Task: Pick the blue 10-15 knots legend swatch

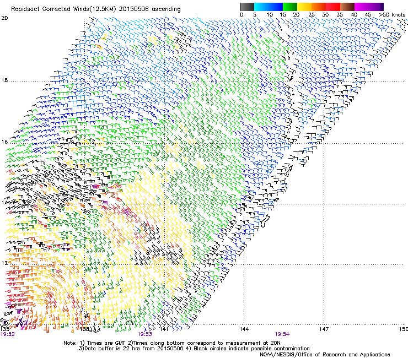Action: (x=276, y=7)
